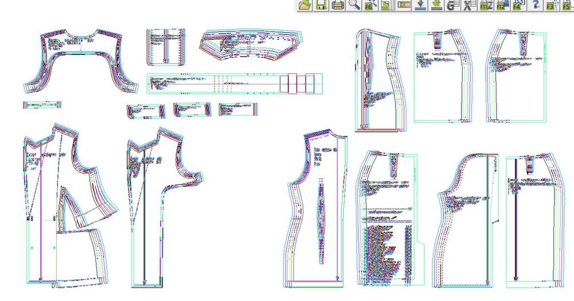Click the green double downward arrow icon
This screenshot has height=301, width=574.
(x=436, y=5)
